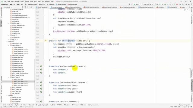Click the Project panel options gear icon
This screenshot has width=193, height=108.
click(x=31, y=7)
